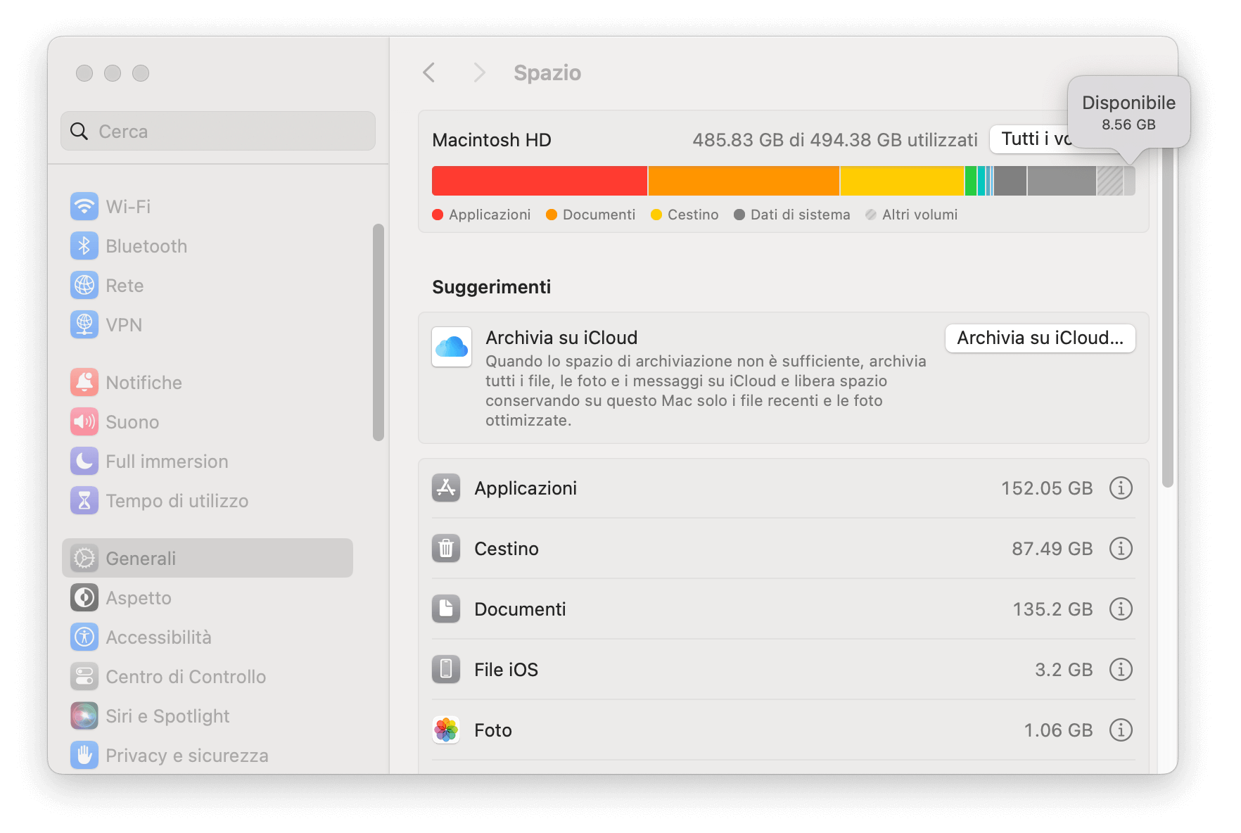Viewport: 1241px width, 833px height.
Task: Click the Aspetto sidebar icon
Action: tap(84, 597)
